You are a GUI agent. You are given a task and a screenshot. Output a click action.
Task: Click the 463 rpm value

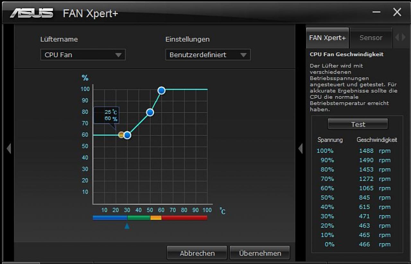coord(375,225)
